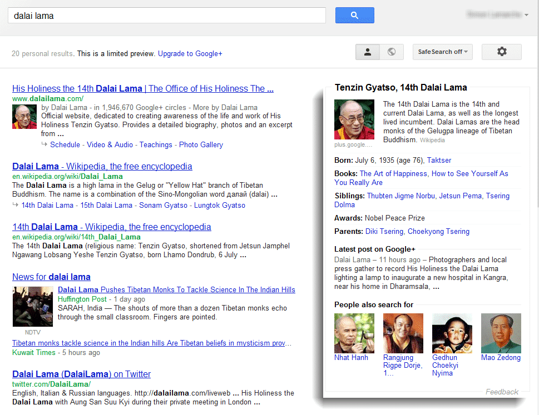Open The Art of Happiness book link
This screenshot has width=539, height=415.
click(x=393, y=174)
